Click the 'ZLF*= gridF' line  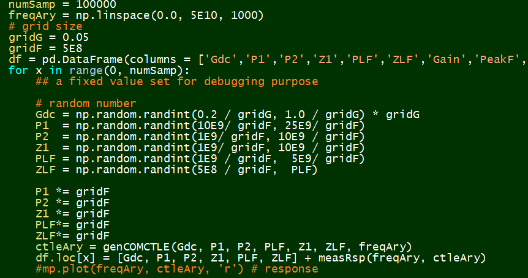pos(72,236)
